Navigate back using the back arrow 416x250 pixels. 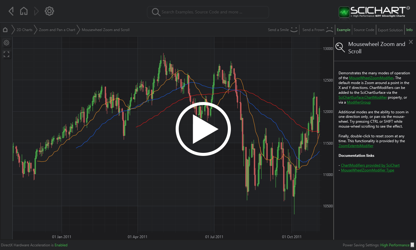(11, 11)
